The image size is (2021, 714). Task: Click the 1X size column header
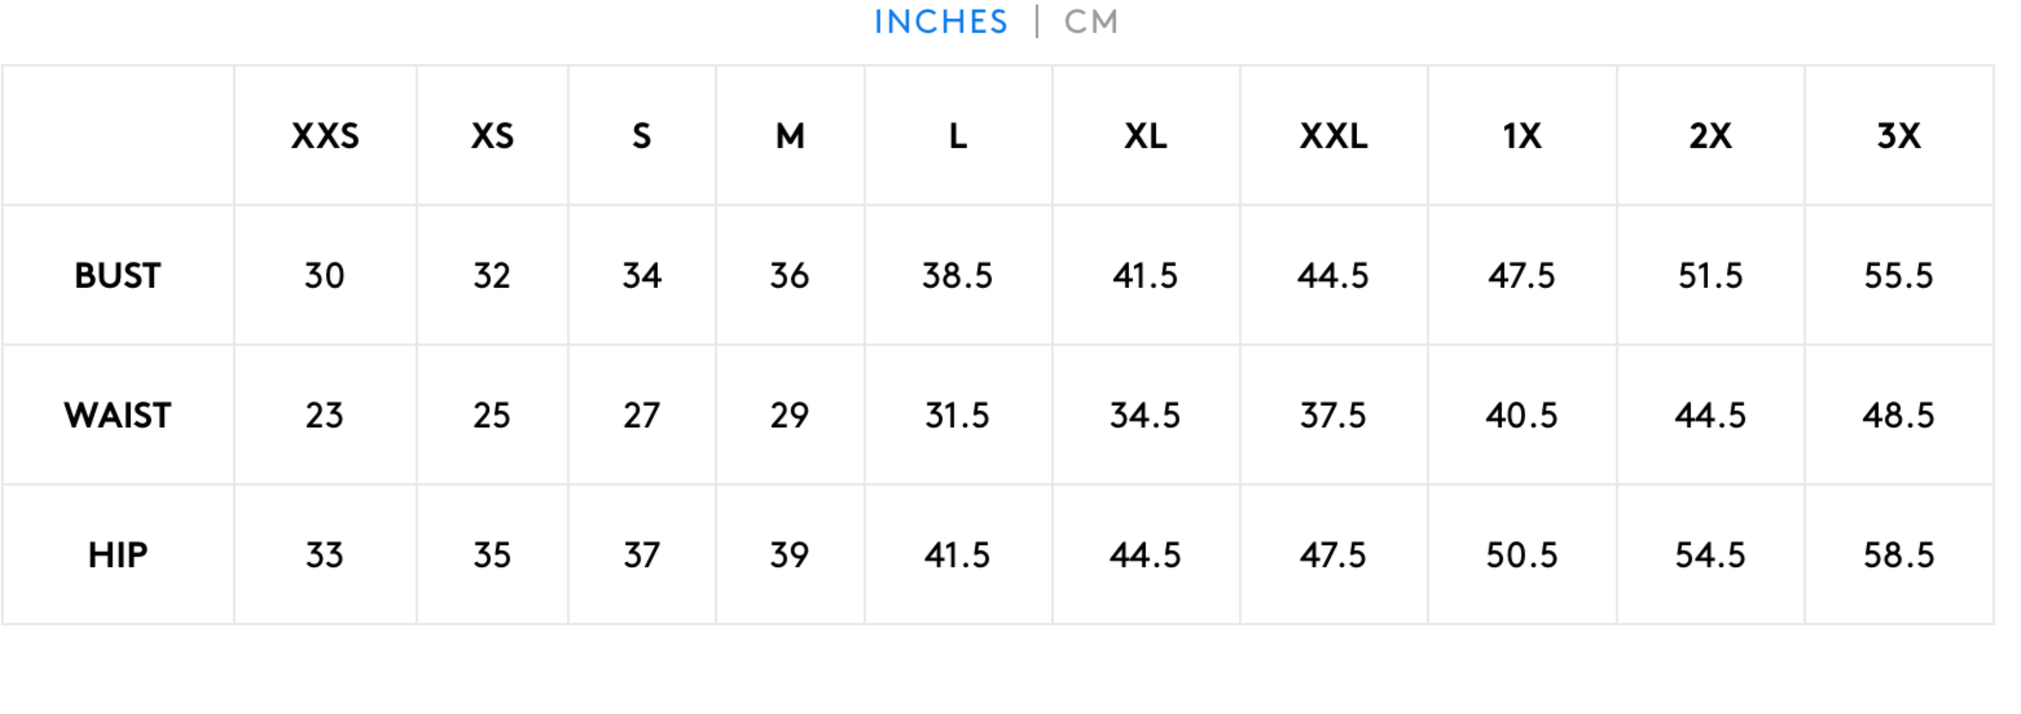(x=1521, y=136)
